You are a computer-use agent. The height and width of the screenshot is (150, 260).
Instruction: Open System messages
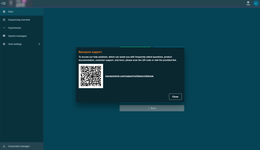[22, 36]
